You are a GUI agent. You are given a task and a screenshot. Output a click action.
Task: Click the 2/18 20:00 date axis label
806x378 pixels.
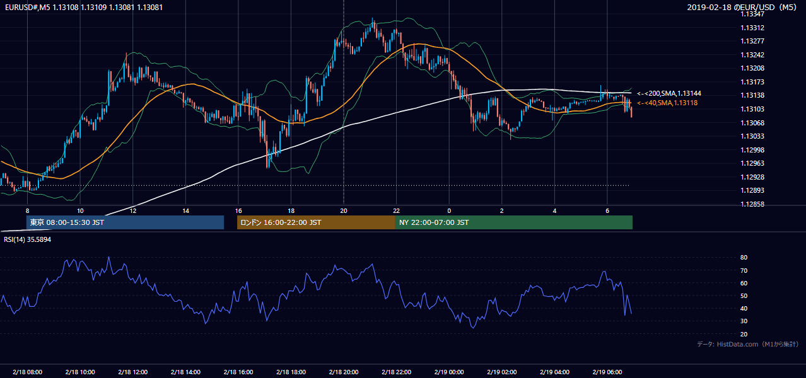click(344, 372)
